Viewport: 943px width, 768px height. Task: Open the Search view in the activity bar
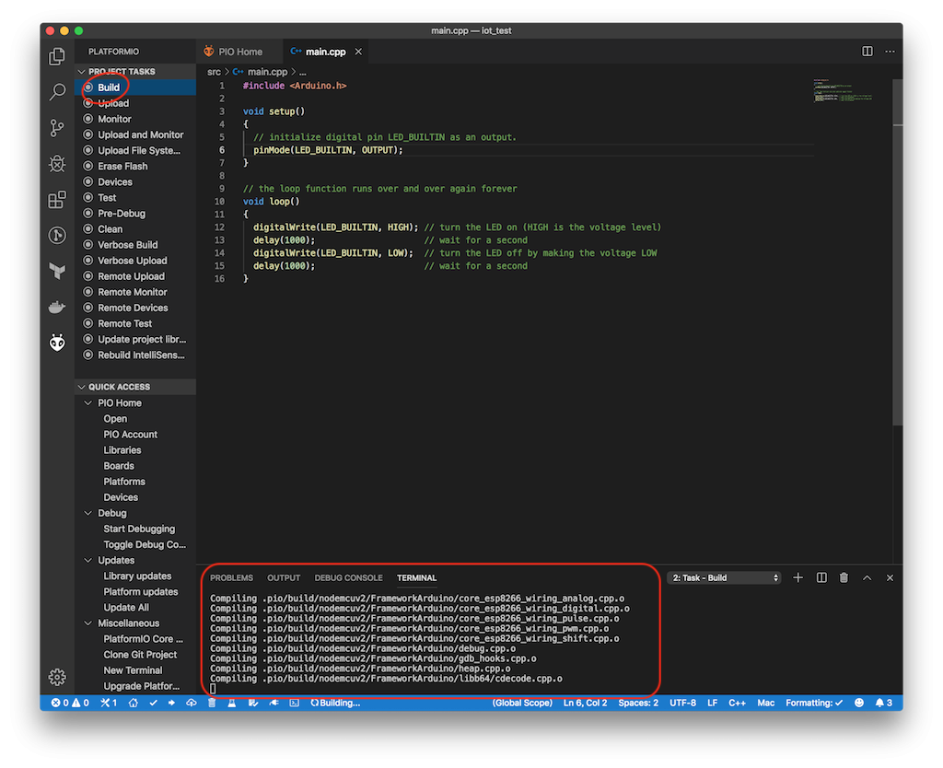(57, 92)
